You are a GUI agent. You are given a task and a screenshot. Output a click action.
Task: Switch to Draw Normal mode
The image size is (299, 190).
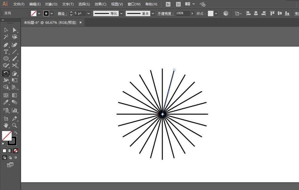click(4, 158)
